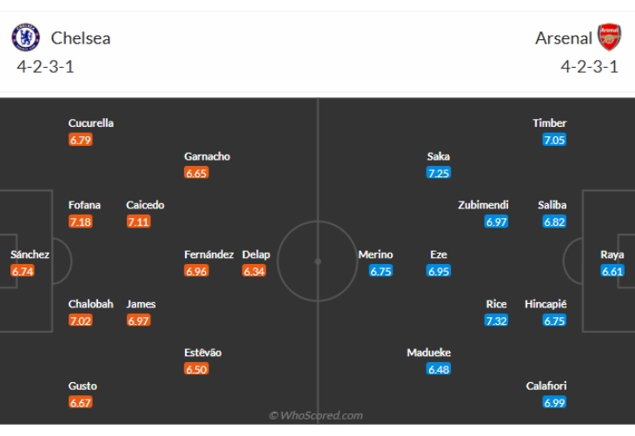Click Timber's 7.05 rating badge
The height and width of the screenshot is (436, 635).
click(554, 140)
